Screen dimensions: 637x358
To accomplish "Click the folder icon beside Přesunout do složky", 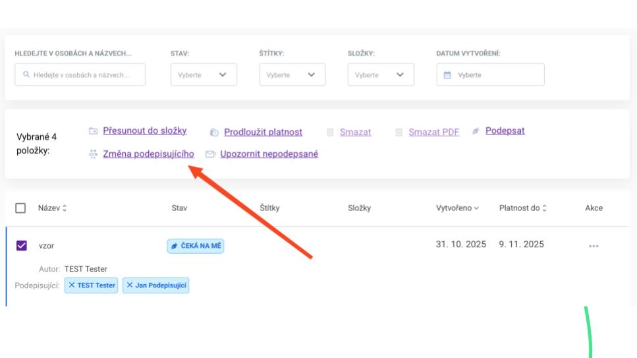I will click(x=93, y=131).
